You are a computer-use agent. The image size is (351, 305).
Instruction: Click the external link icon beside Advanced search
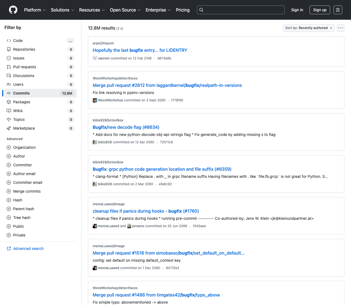(x=9, y=249)
